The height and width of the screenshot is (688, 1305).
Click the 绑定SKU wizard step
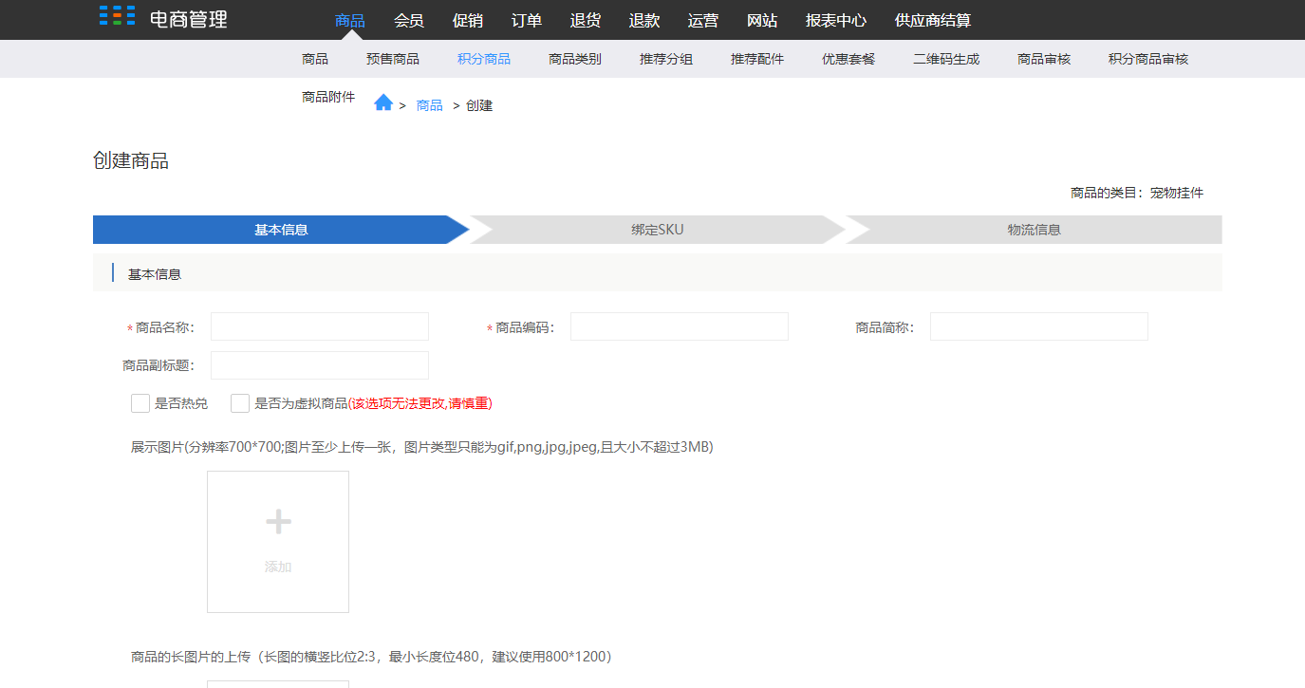[x=658, y=230]
